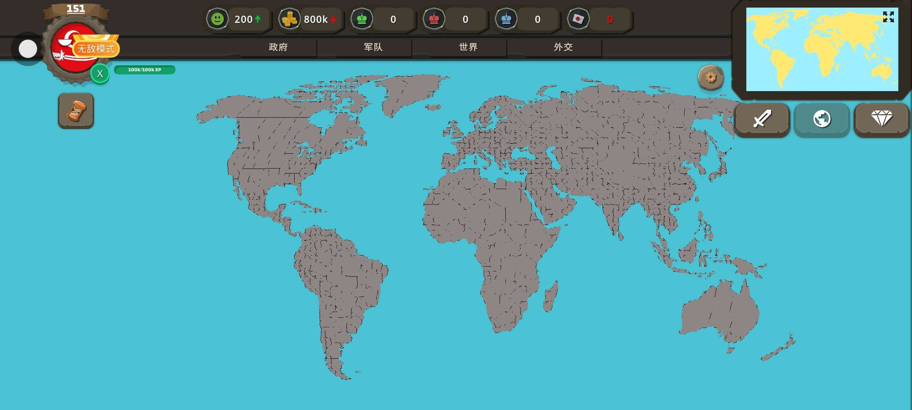
Task: Click the green X level badge
Action: pos(100,74)
